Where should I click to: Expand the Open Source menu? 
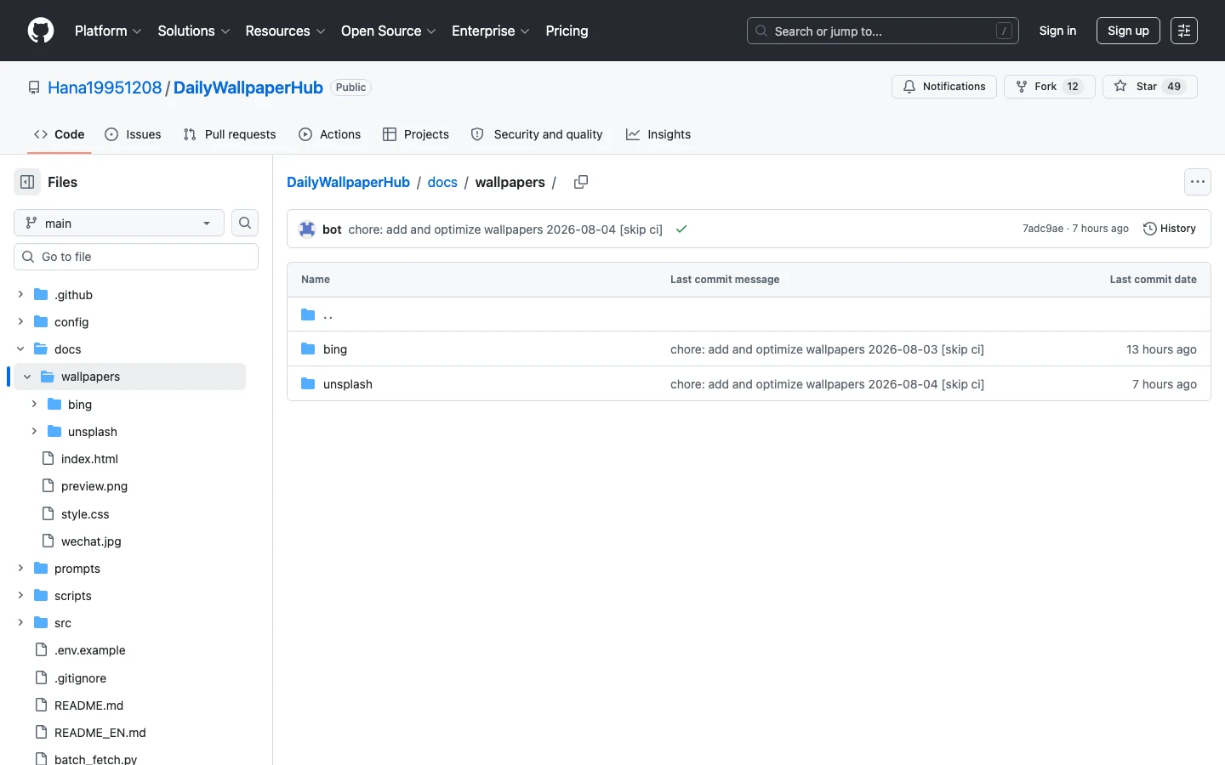[389, 31]
